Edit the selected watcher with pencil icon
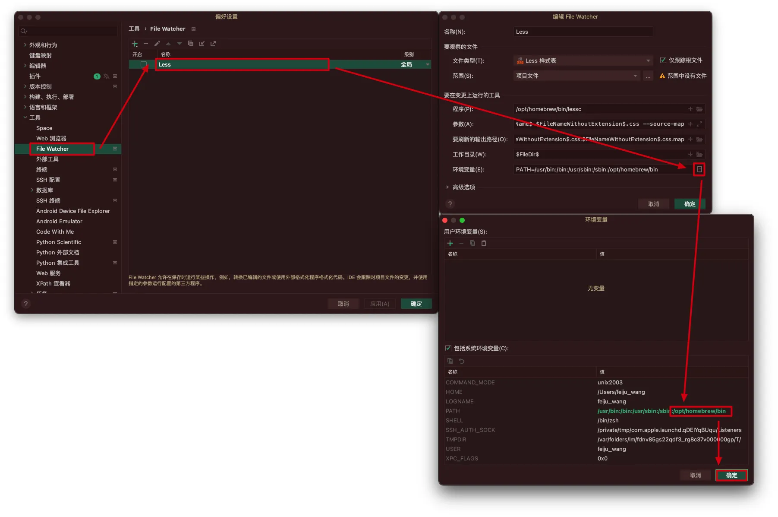The image size is (778, 517). pyautogui.click(x=157, y=44)
